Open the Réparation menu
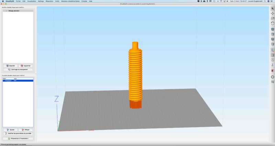This screenshot has width=275, height=146. [x=50, y=1]
